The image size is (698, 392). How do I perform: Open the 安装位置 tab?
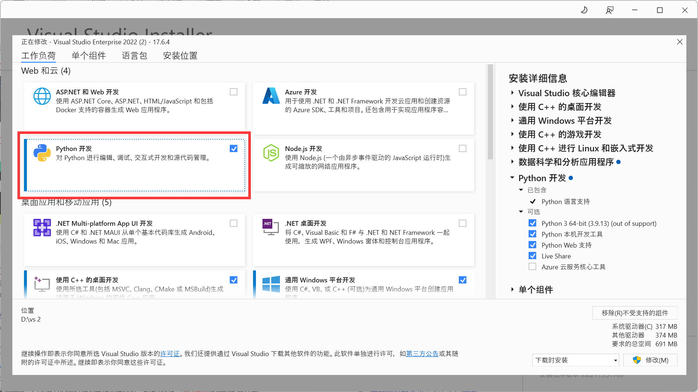coord(180,56)
